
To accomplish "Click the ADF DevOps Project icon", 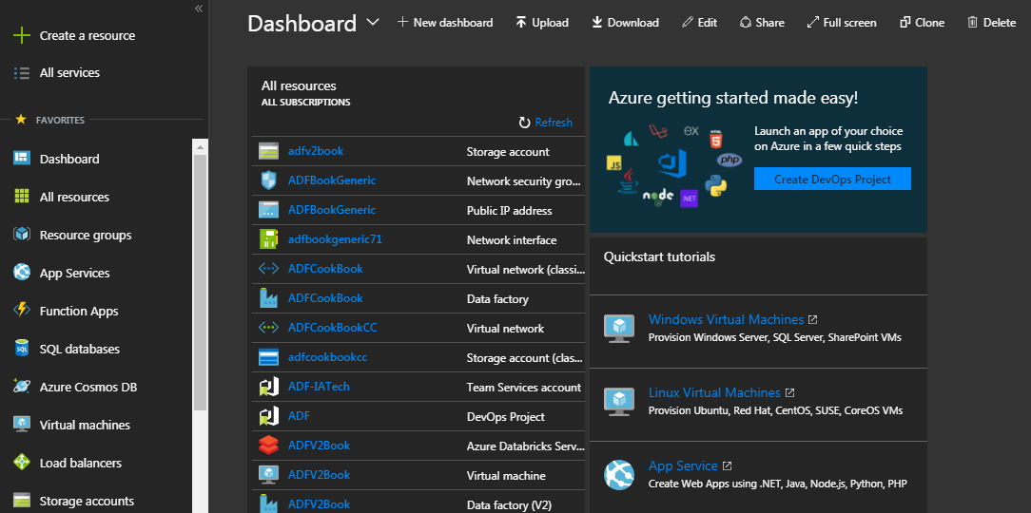I will pos(269,416).
